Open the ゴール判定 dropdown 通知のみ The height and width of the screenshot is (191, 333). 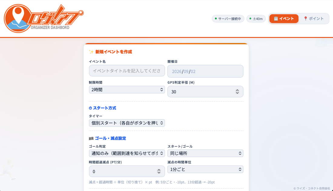(127, 153)
